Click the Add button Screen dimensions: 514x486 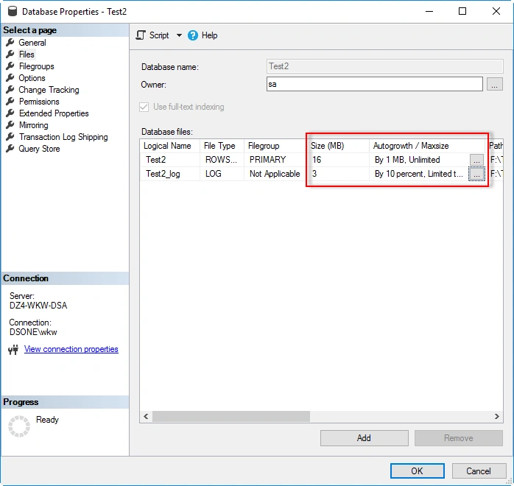(365, 438)
